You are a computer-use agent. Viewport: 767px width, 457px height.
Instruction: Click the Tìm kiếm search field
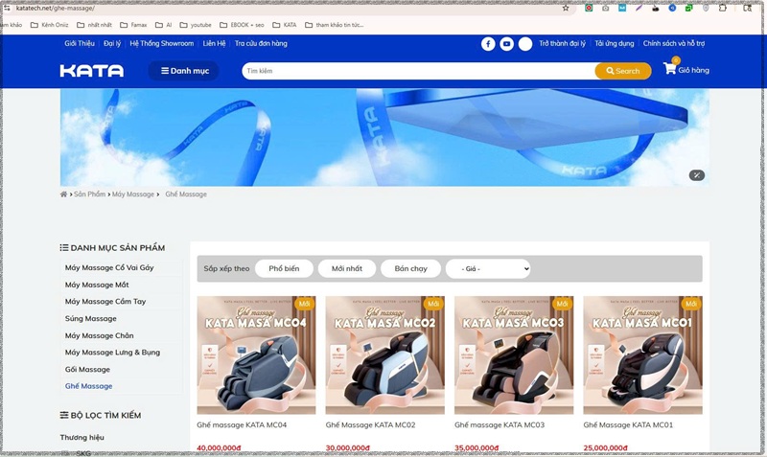point(419,71)
